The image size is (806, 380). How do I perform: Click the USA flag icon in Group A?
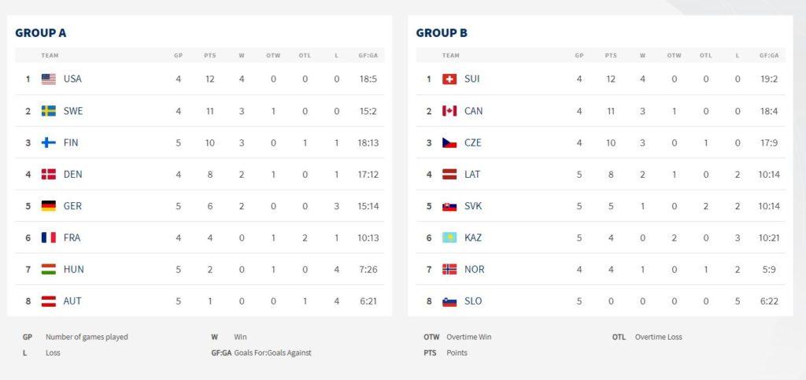click(x=49, y=79)
